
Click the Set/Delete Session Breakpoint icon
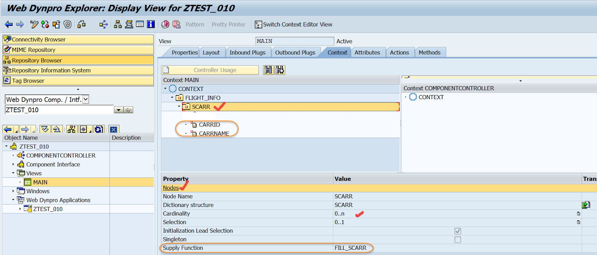(x=165, y=25)
